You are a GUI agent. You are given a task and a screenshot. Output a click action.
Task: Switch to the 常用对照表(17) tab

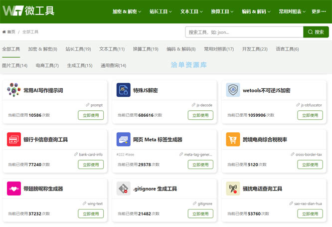219,49
